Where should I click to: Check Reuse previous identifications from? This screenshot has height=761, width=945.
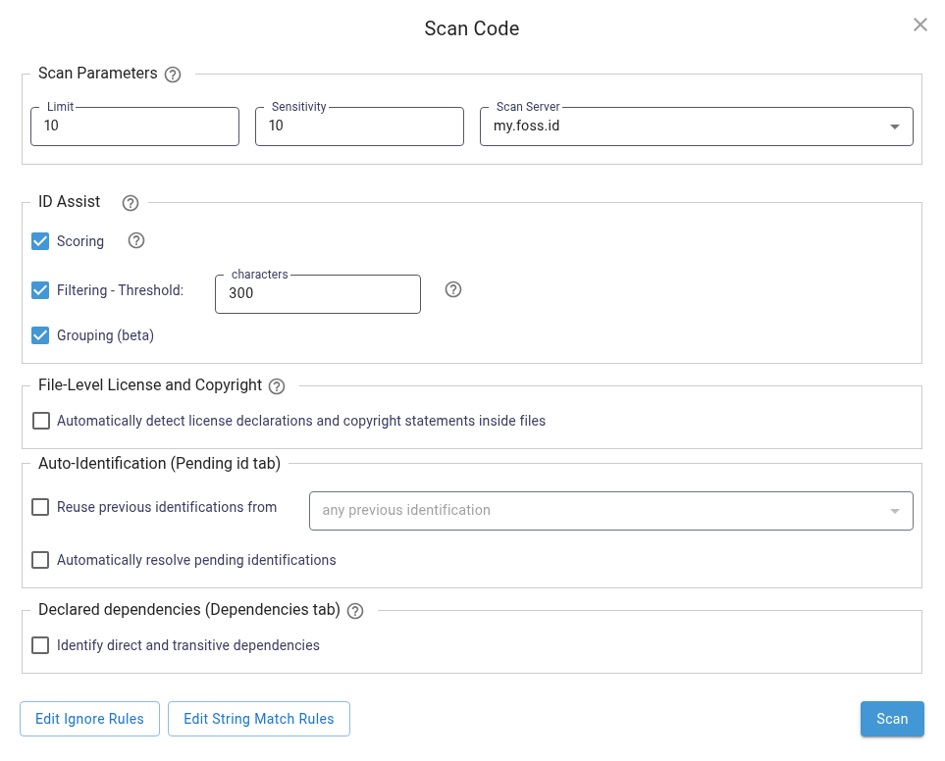(x=40, y=507)
